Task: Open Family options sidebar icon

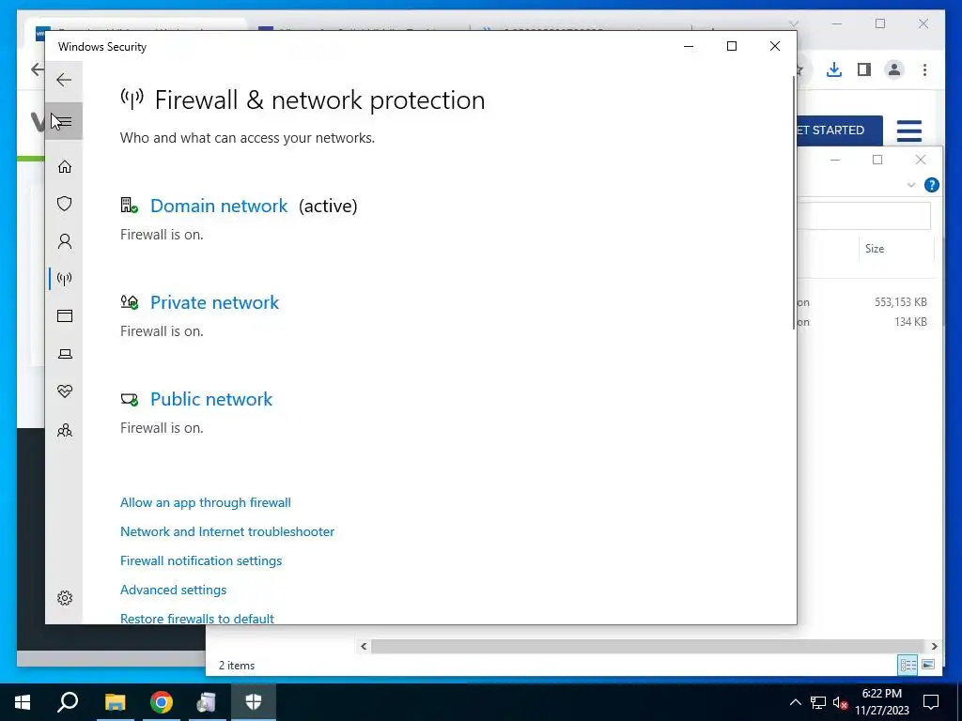Action: coord(65,430)
